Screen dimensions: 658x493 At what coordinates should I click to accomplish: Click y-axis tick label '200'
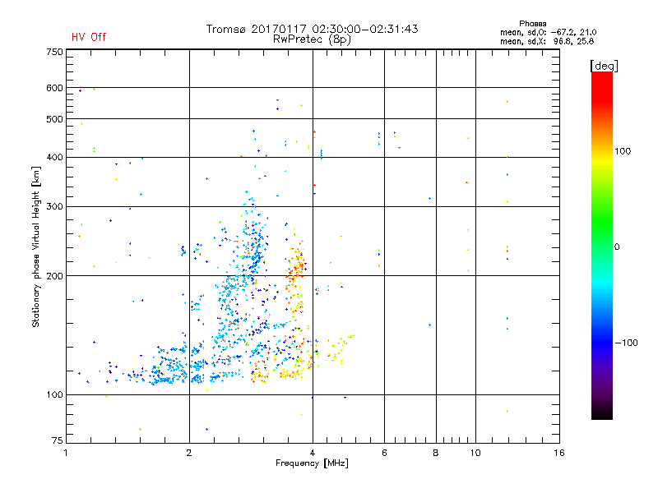tap(54, 276)
